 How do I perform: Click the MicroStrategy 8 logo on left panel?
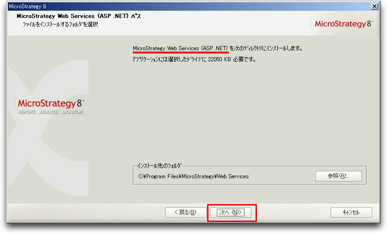click(x=51, y=103)
